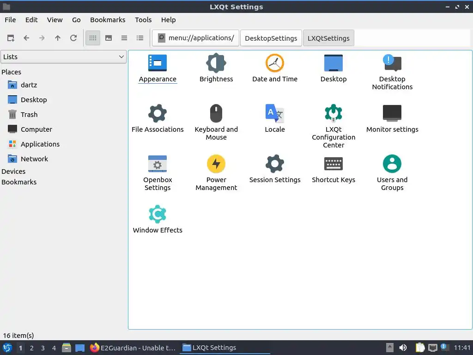Open the View menu
The width and height of the screenshot is (473, 355).
(x=55, y=20)
